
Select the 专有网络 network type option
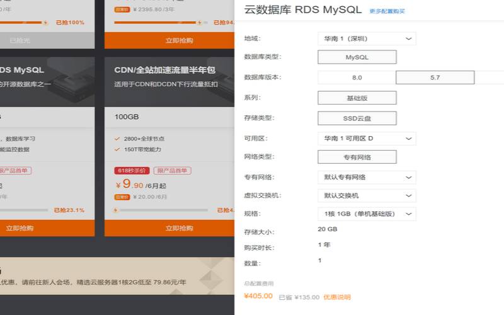click(x=357, y=157)
